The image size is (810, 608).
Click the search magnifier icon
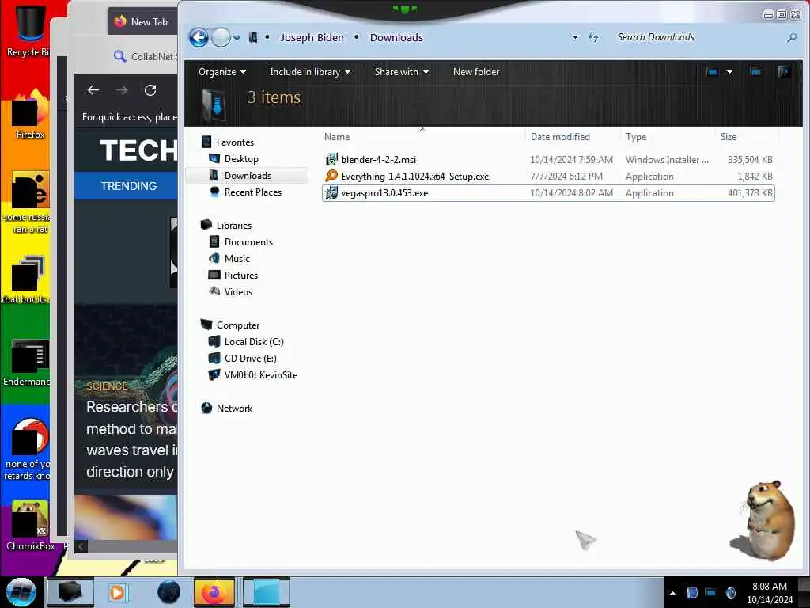pyautogui.click(x=791, y=37)
